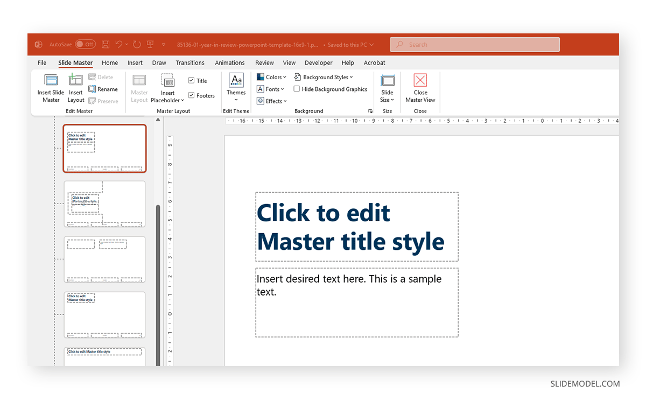Close Master View
The width and height of the screenshot is (646, 400).
(x=420, y=89)
